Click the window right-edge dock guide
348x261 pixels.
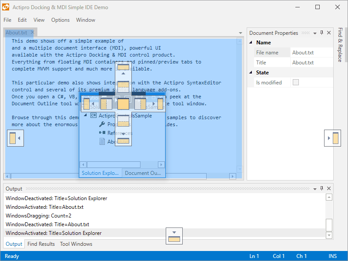tap(332, 138)
